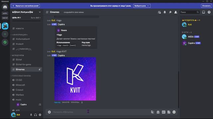Click muted icon next to Серёга in music
The image size is (213, 119).
tap(40, 104)
